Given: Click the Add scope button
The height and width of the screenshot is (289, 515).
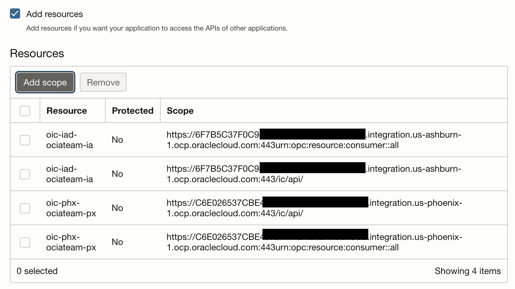Looking at the screenshot, I should click(x=45, y=82).
